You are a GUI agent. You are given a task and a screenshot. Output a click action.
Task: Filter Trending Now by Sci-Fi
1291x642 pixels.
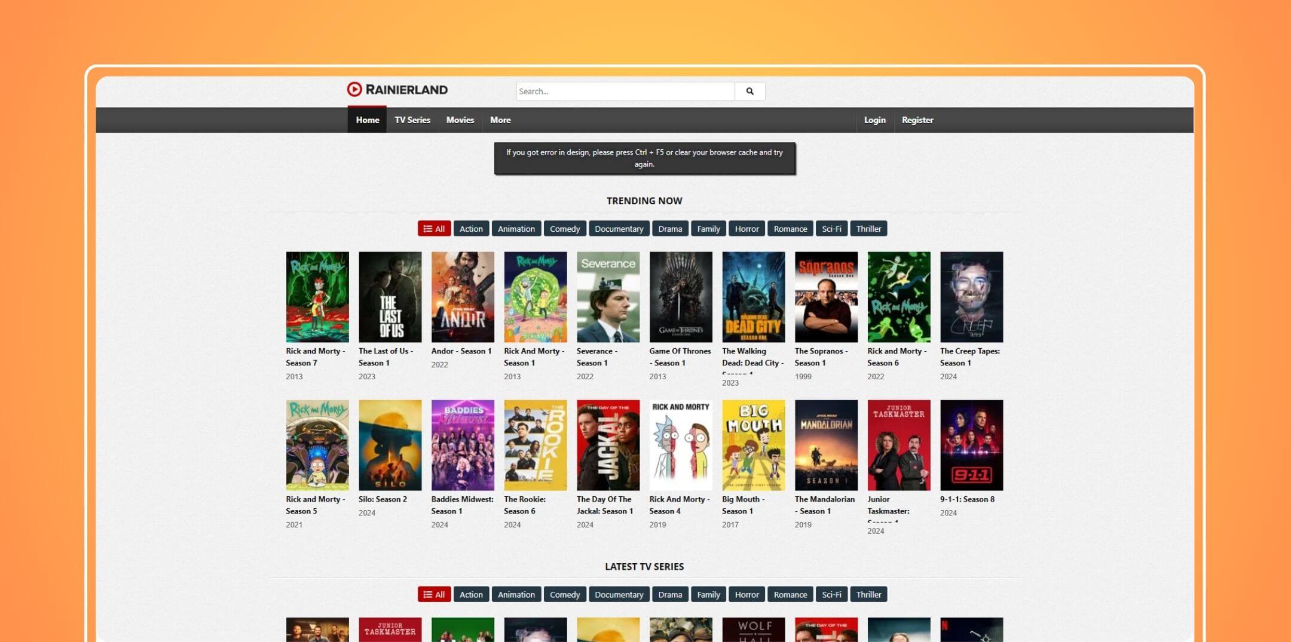point(831,229)
